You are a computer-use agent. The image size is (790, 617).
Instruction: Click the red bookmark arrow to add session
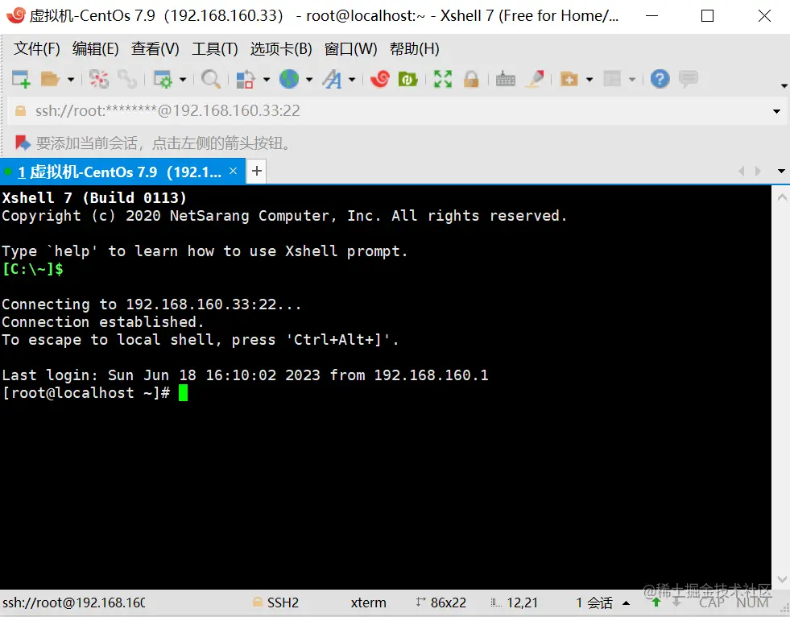[23, 143]
